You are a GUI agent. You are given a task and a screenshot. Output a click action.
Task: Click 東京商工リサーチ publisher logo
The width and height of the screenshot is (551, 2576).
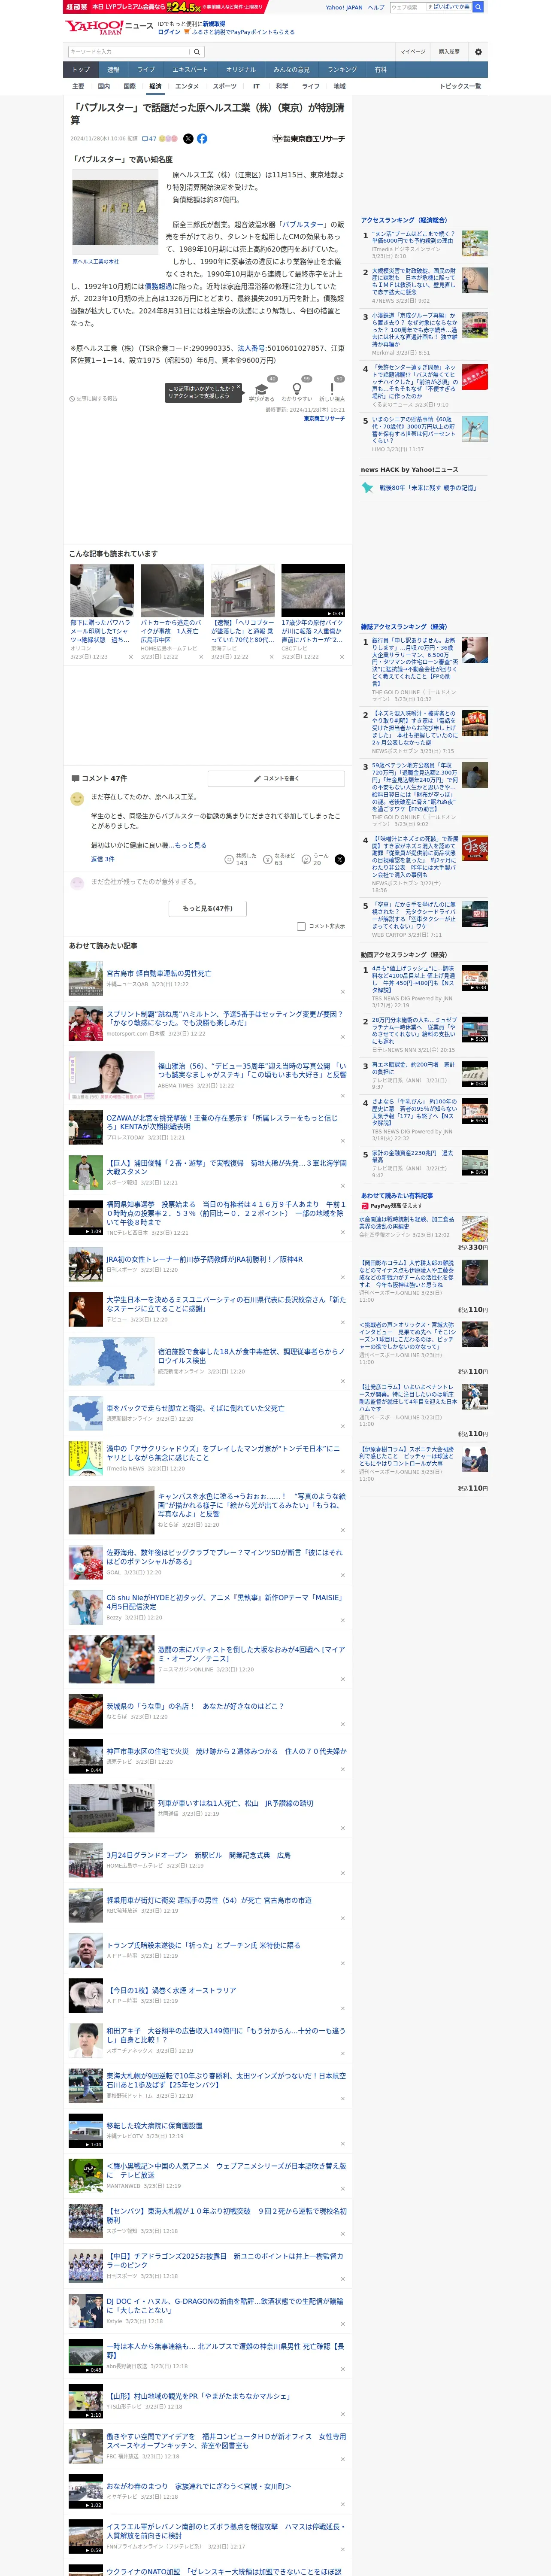pyautogui.click(x=309, y=139)
